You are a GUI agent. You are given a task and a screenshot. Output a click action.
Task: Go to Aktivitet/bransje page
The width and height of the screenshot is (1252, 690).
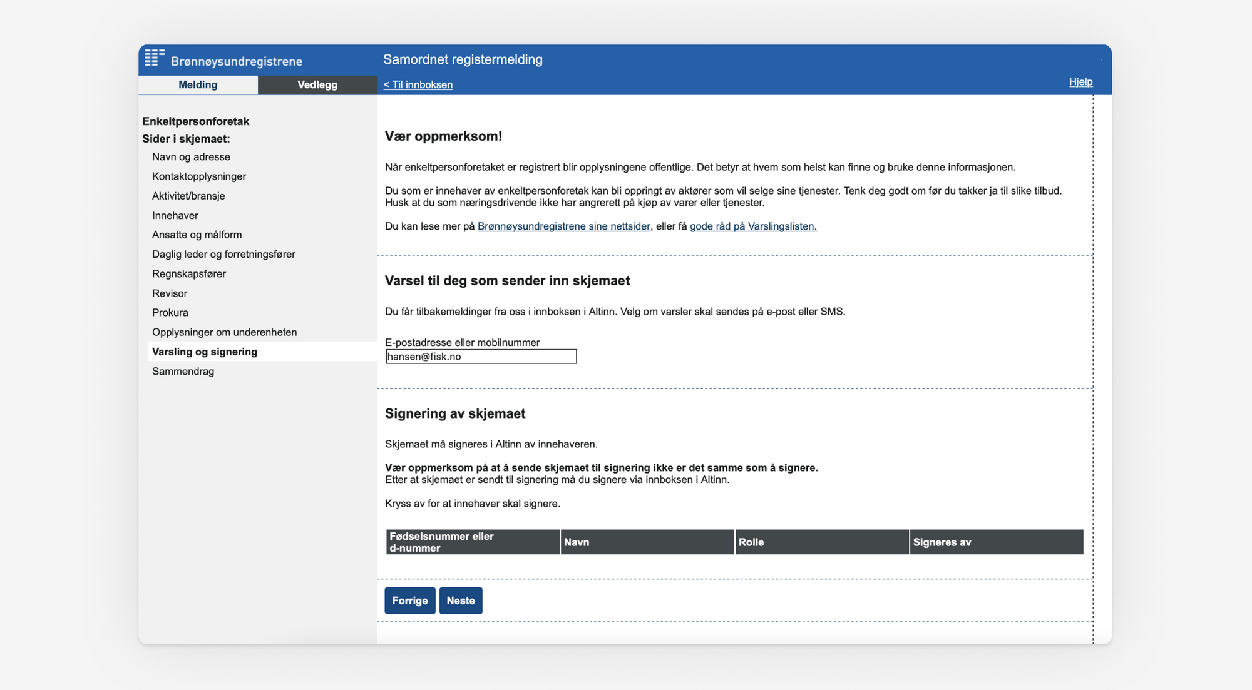click(188, 196)
